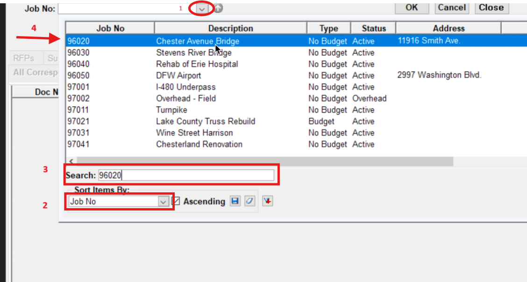Viewport: 527px width, 282px height.
Task: Select Lake County Truss Rebuild
Action: pos(206,122)
